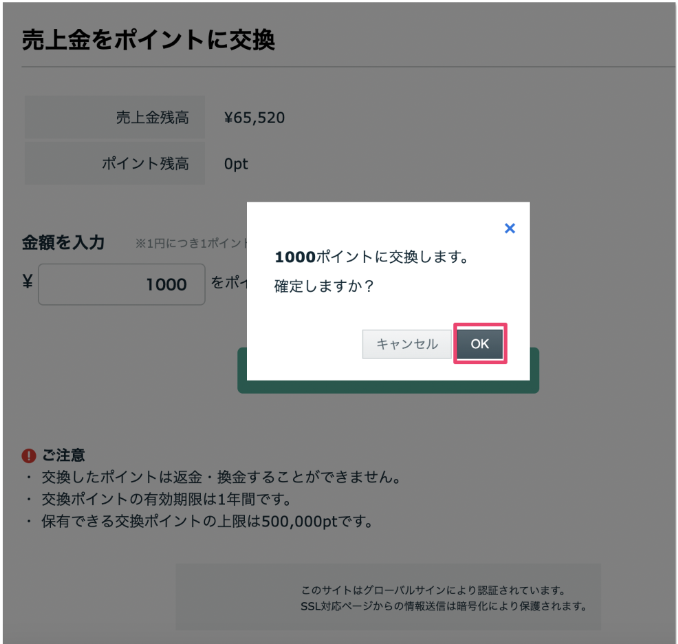Image resolution: width=678 pixels, height=644 pixels.
Task: Click the heading 売上金をポイントに交換
Action: pyautogui.click(x=149, y=40)
